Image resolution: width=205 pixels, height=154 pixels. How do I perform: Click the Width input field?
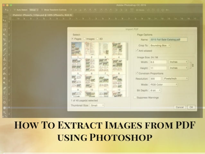click(158, 62)
